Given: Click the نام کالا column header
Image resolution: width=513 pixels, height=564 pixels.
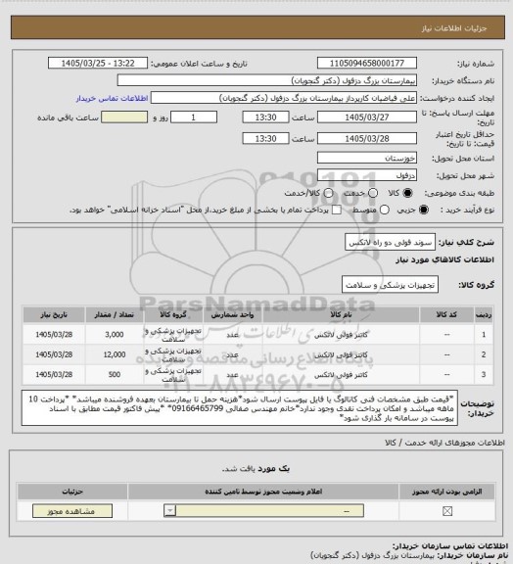Looking at the screenshot, I should click(341, 315).
